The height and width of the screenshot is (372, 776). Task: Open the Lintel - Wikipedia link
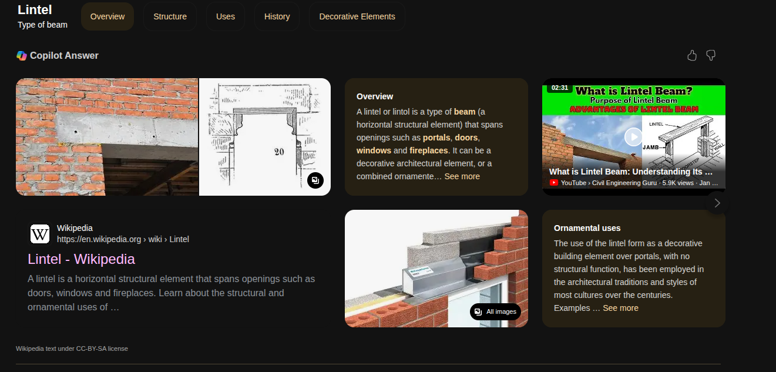click(81, 259)
